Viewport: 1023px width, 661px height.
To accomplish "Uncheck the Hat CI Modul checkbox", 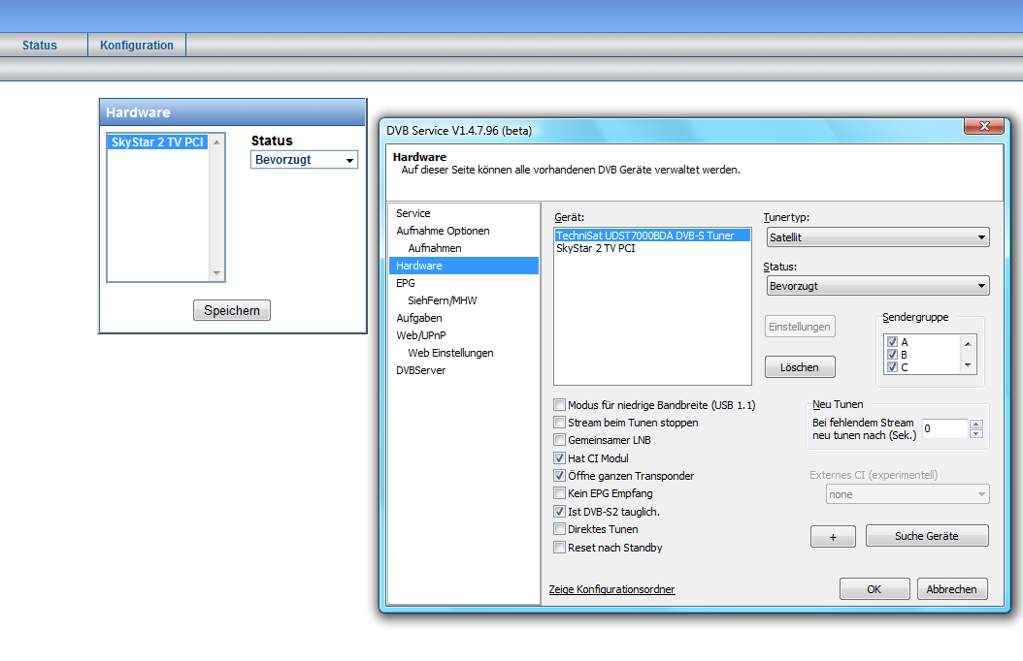I will [x=559, y=458].
